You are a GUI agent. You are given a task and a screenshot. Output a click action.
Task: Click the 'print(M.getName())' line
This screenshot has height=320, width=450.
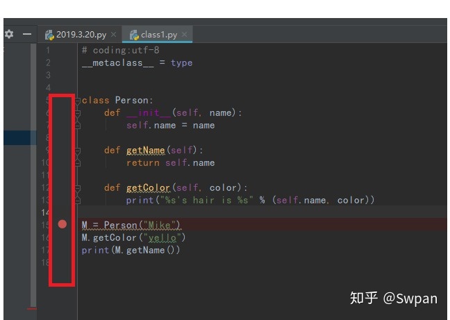click(131, 251)
